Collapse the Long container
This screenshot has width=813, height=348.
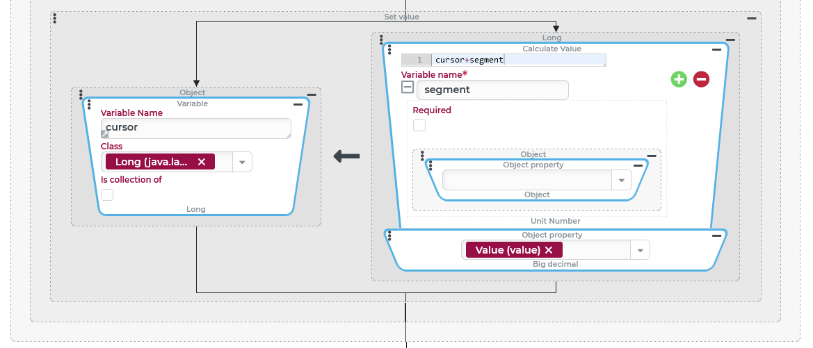tap(730, 40)
